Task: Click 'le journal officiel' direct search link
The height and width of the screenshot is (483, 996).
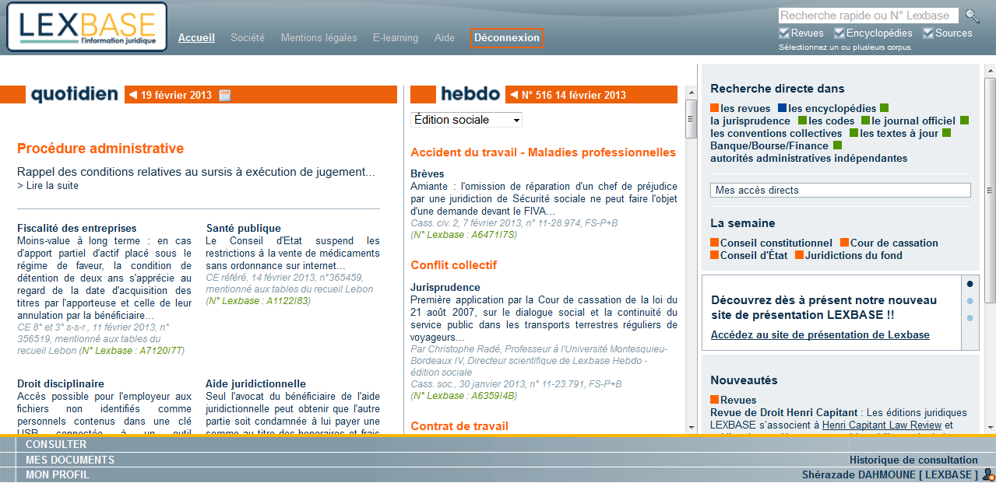Action: point(913,121)
